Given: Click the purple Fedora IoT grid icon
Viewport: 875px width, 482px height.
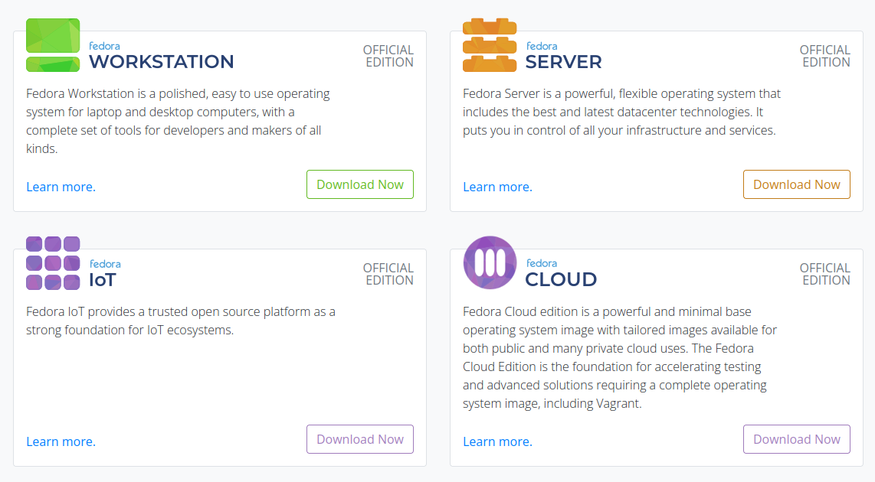Looking at the screenshot, I should (53, 263).
